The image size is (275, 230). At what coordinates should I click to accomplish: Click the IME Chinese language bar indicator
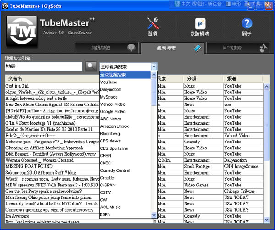[x=198, y=4]
